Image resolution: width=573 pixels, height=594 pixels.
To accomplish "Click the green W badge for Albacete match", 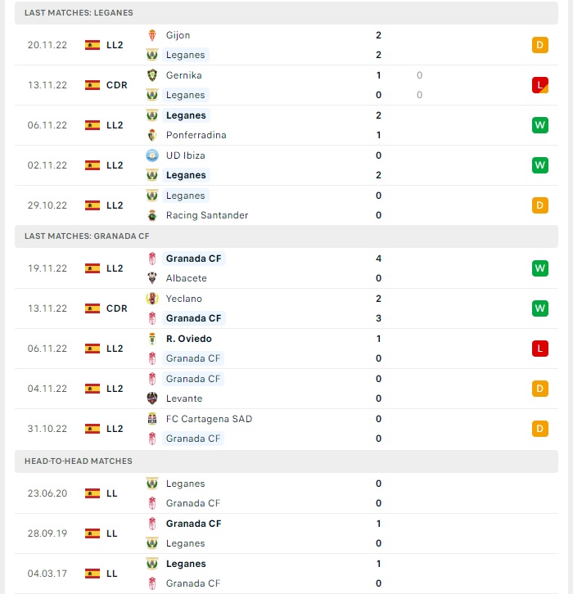I will (540, 268).
